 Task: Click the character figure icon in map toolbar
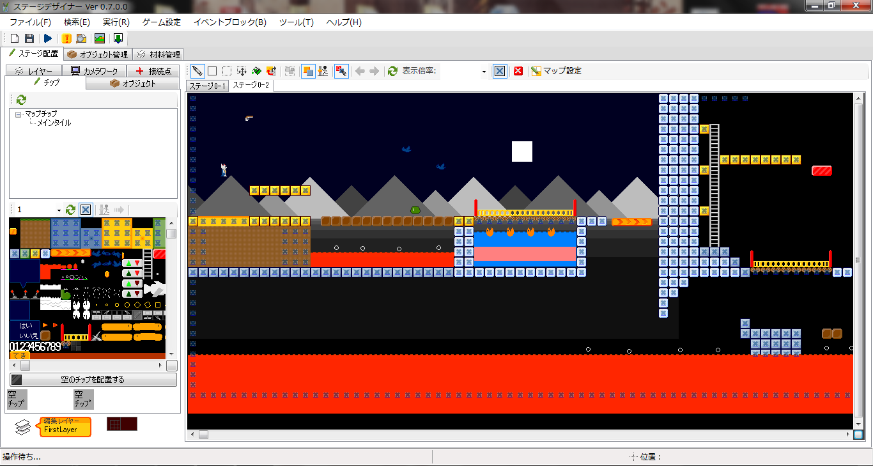click(x=323, y=71)
